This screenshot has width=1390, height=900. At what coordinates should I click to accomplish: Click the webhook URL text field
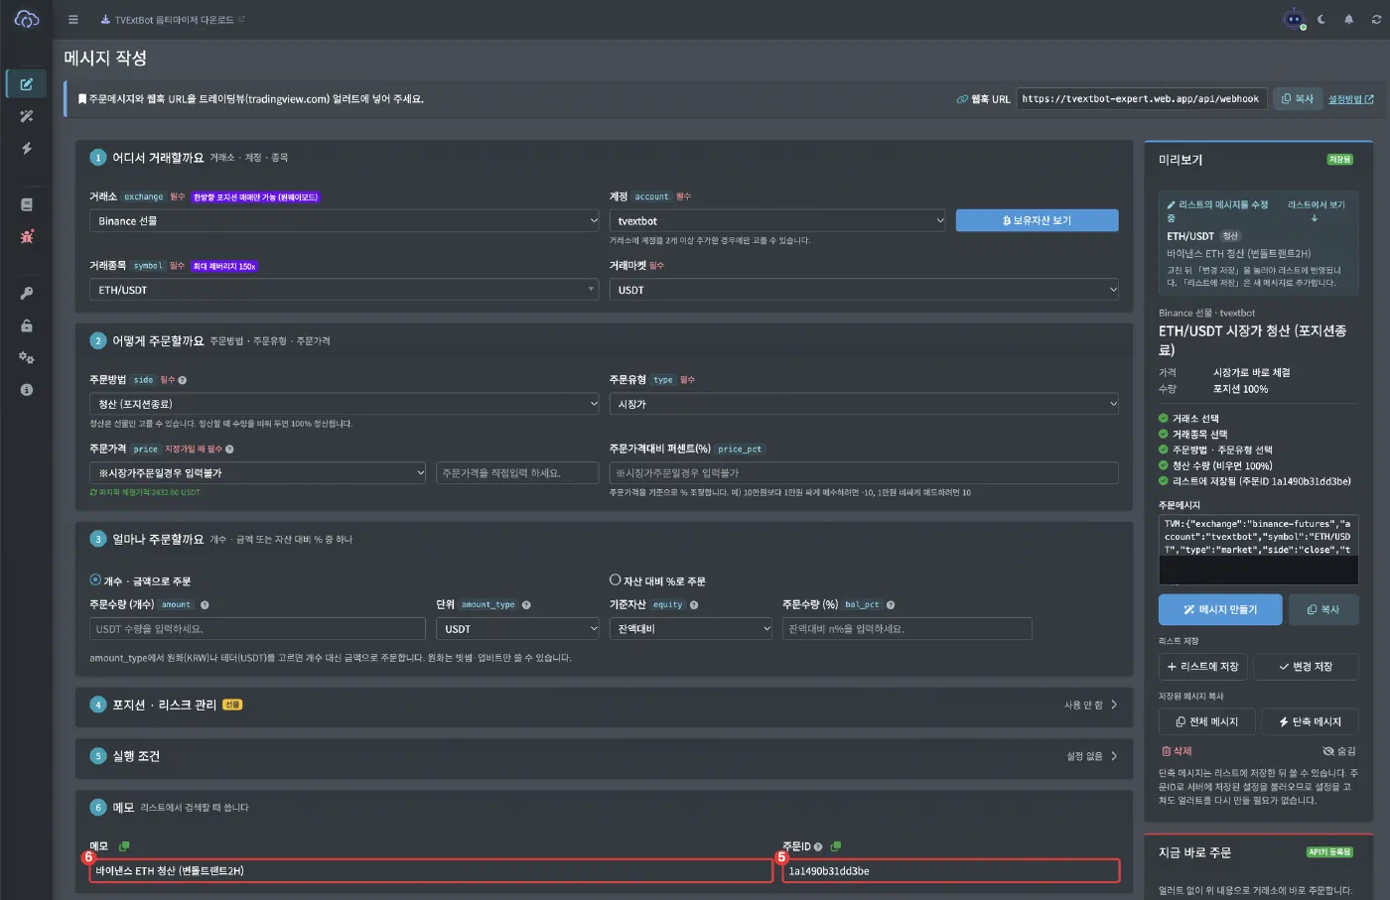click(x=1141, y=99)
